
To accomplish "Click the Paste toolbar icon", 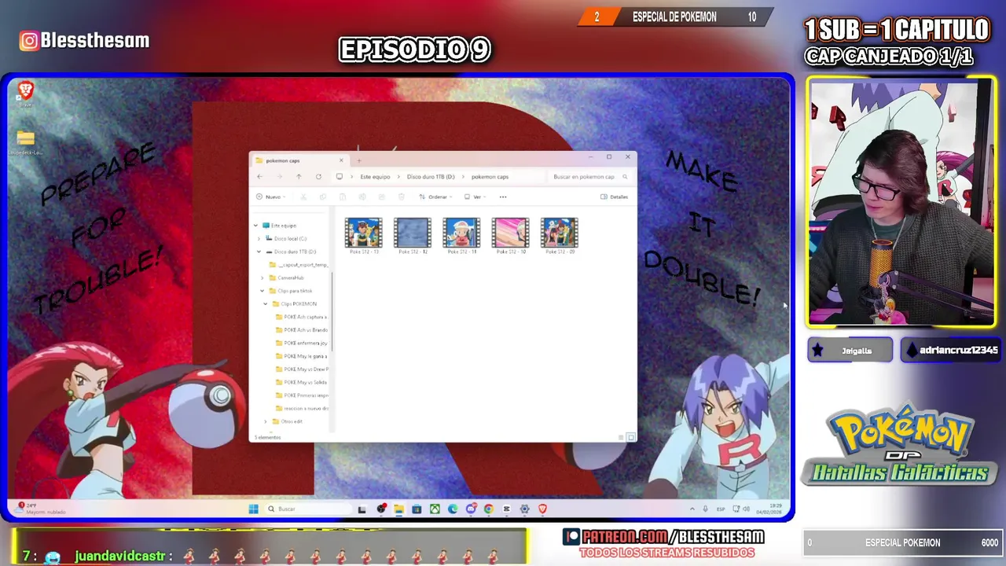I will (x=342, y=197).
